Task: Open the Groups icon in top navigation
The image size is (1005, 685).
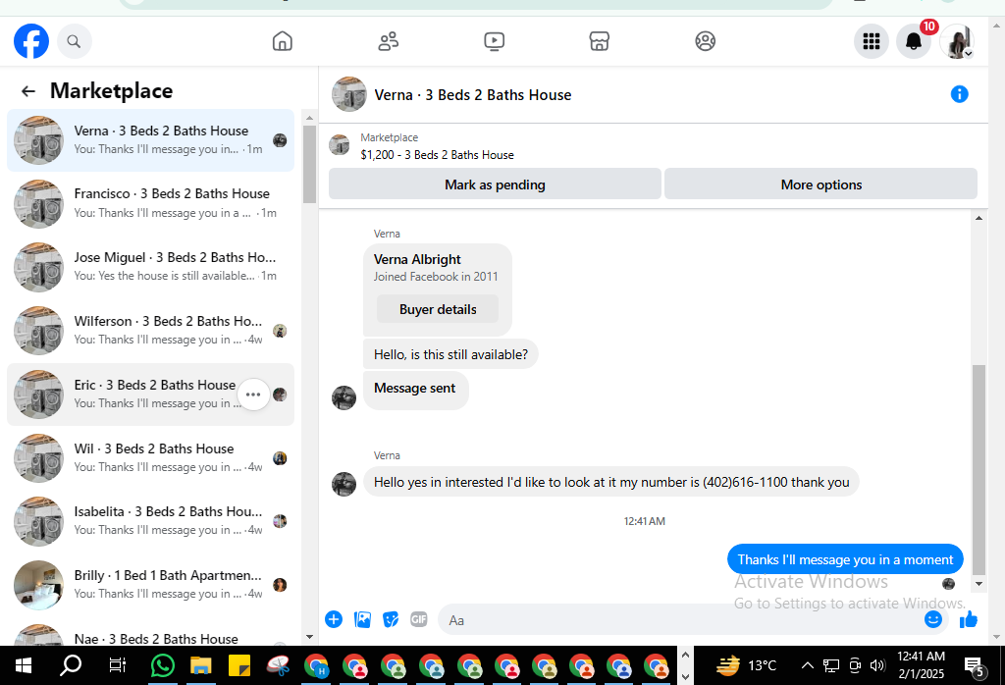Action: coord(705,41)
